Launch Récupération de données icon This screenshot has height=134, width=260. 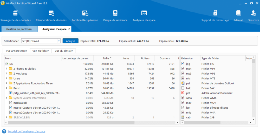(x=51, y=13)
